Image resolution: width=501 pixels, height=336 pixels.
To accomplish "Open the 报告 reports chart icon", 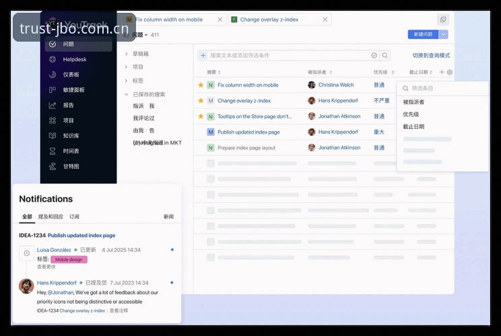I will (53, 106).
